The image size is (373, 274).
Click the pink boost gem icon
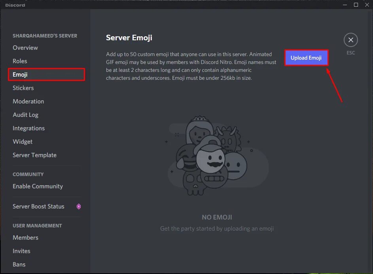click(79, 206)
